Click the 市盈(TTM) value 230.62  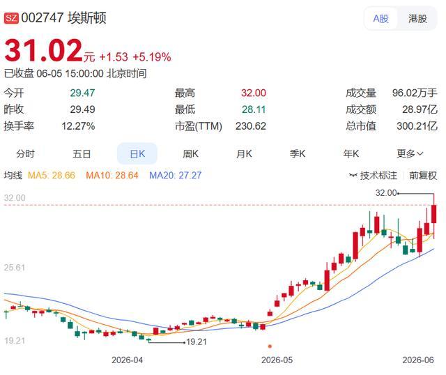pos(251,125)
